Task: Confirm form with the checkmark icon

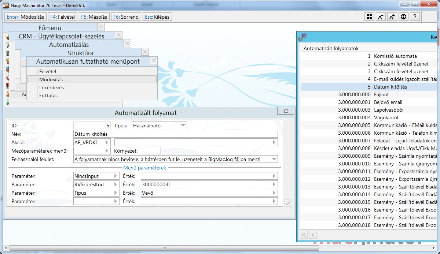Action: click(x=288, y=203)
